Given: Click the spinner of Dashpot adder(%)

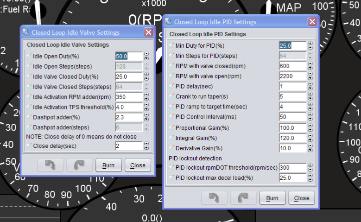Looking at the screenshot, I should (x=146, y=117).
